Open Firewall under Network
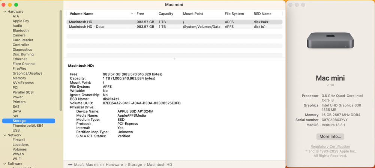Screen dimensions: 375x168 click(x=19, y=140)
